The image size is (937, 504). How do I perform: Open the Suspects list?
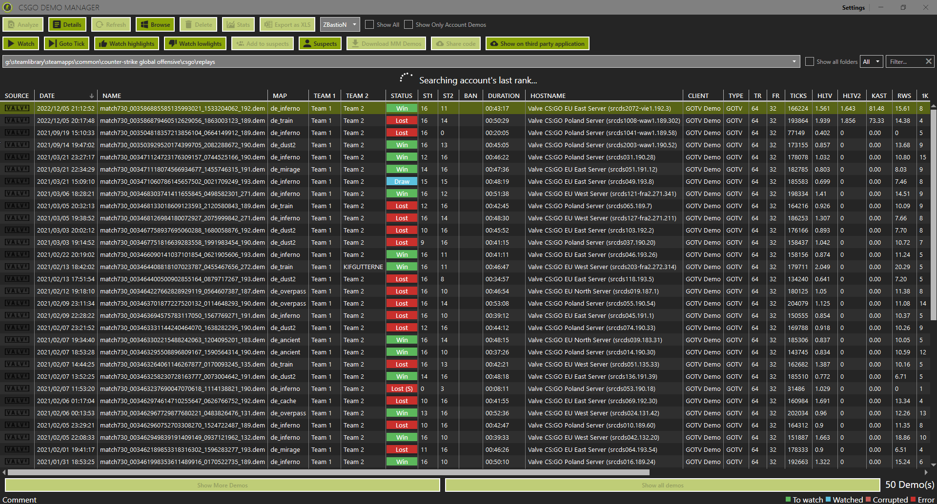point(320,43)
